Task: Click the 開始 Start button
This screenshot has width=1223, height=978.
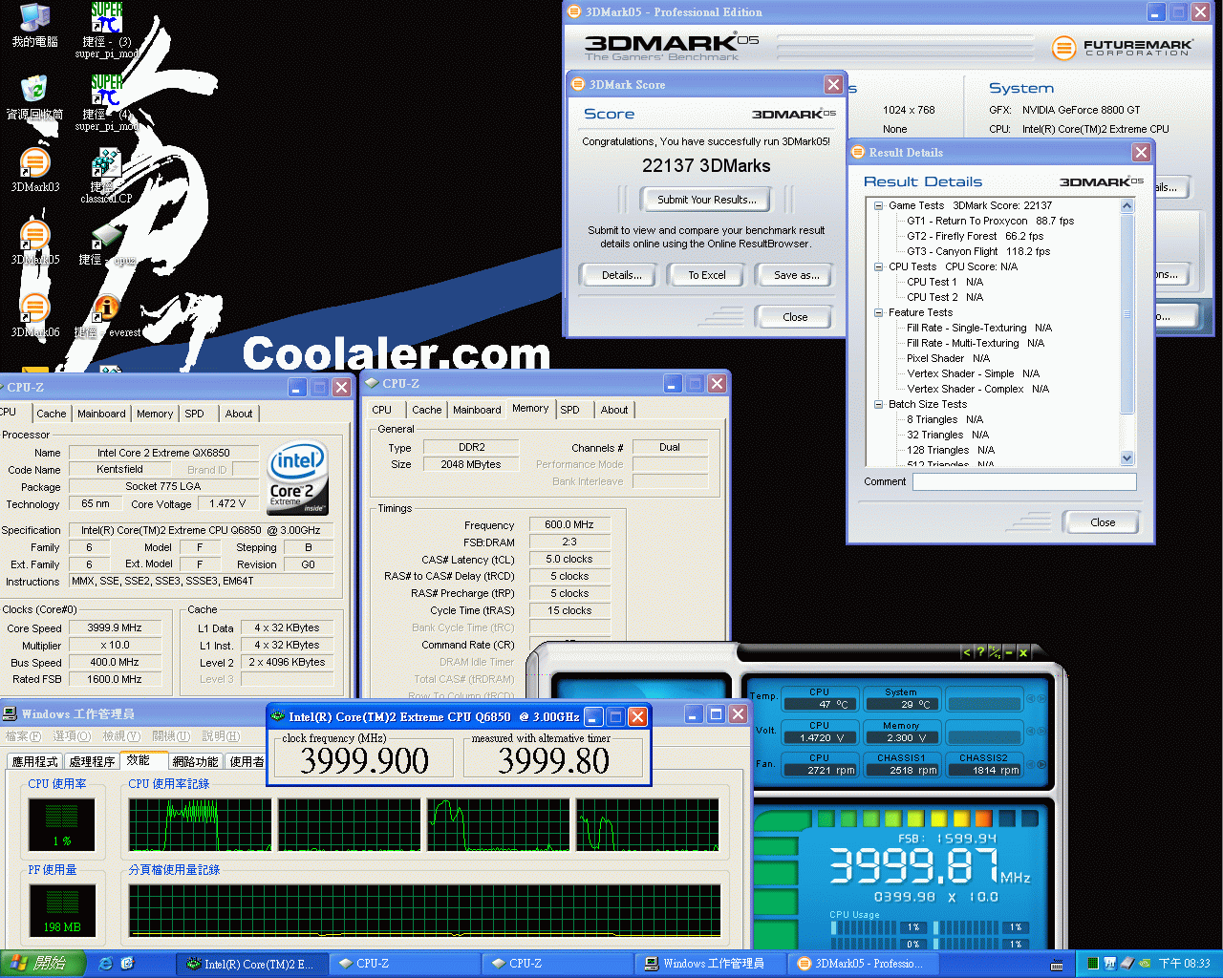Action: pos(43,964)
